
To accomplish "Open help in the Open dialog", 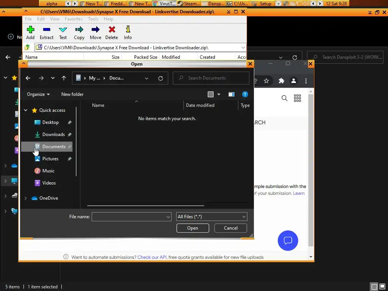I will point(245,94).
